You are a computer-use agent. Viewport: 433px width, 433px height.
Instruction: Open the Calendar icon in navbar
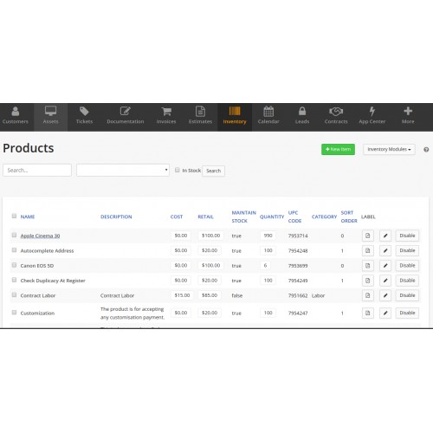click(268, 111)
